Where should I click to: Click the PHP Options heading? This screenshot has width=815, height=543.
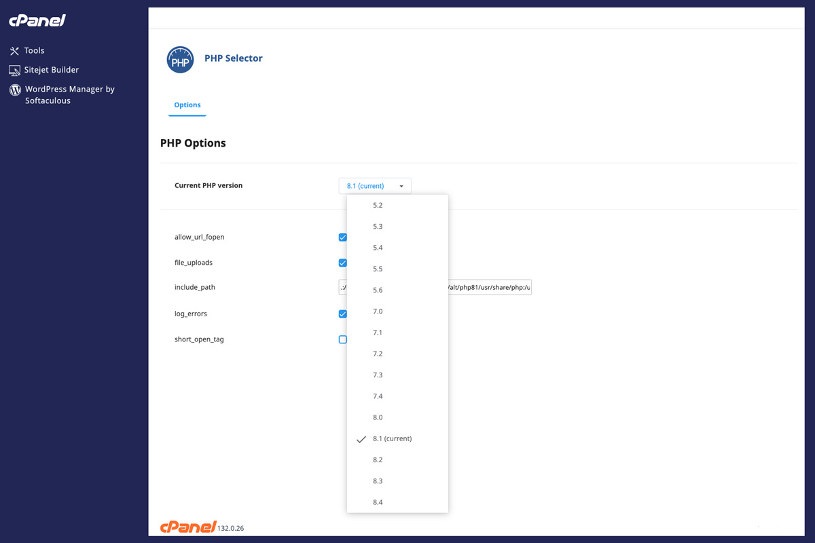coord(193,143)
